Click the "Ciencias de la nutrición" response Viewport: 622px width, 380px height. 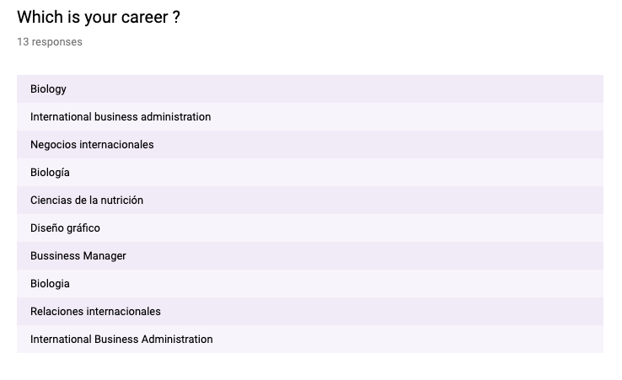coord(87,201)
